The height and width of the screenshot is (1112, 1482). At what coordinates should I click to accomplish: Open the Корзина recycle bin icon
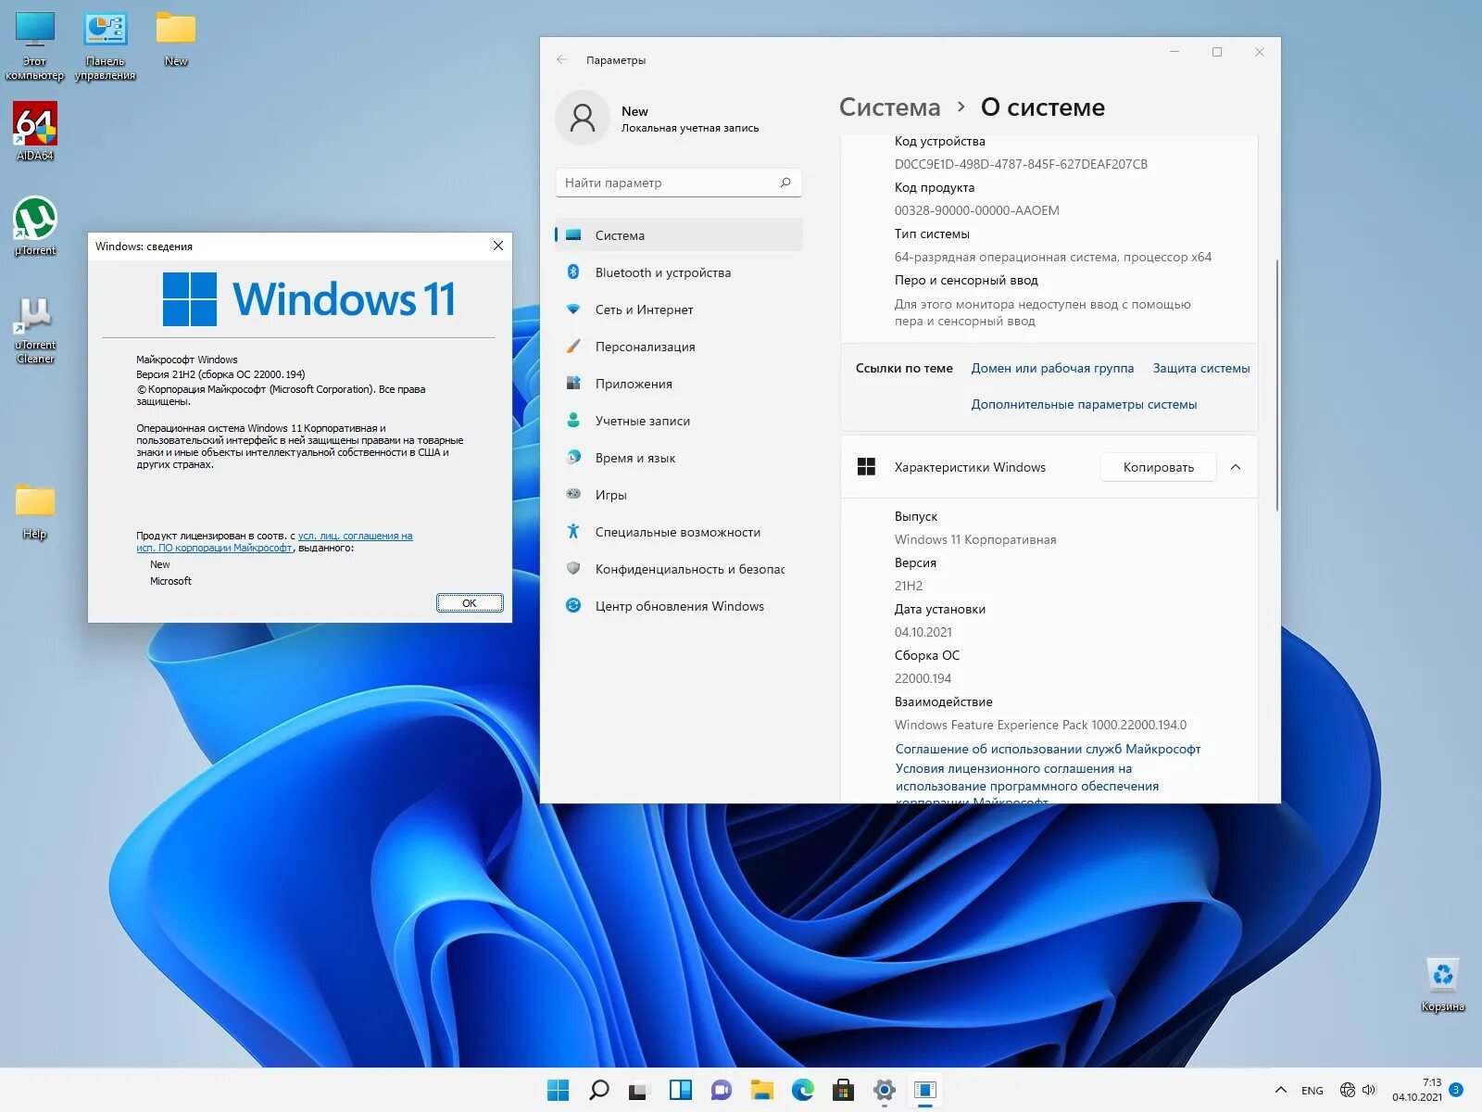pos(1442,984)
